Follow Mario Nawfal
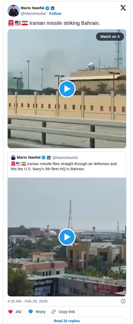Viewport: 133px width, 324px height. pos(55,14)
